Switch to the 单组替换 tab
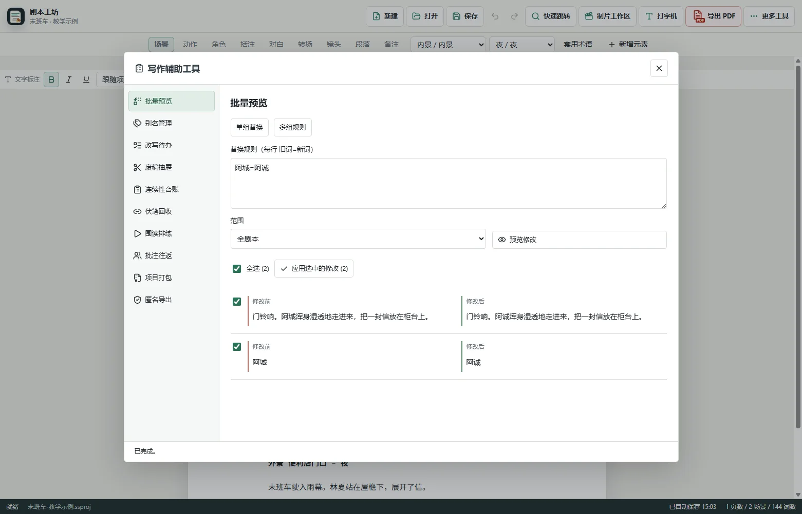The height and width of the screenshot is (514, 802). 250,127
